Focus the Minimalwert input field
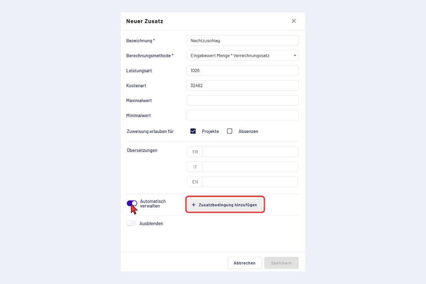Viewport: 426px width, 284px height. 242,115
